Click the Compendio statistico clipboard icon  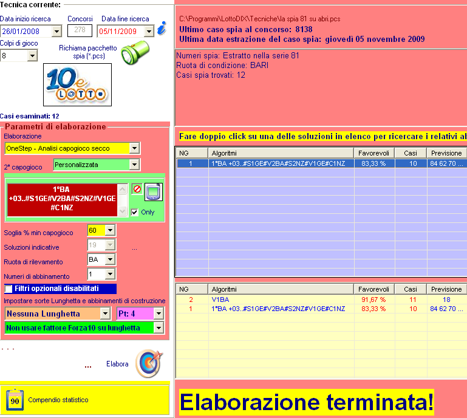click(x=15, y=400)
